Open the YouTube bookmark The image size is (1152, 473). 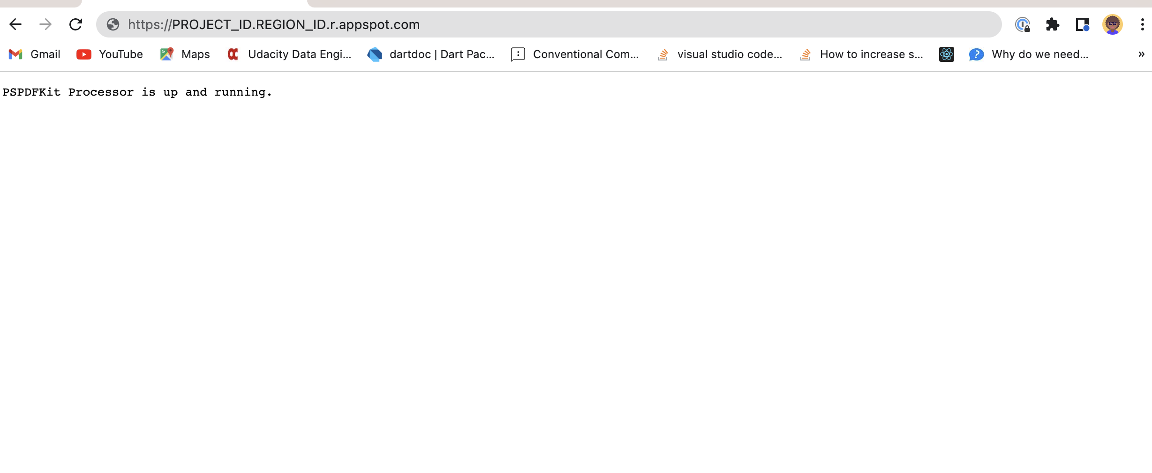109,54
